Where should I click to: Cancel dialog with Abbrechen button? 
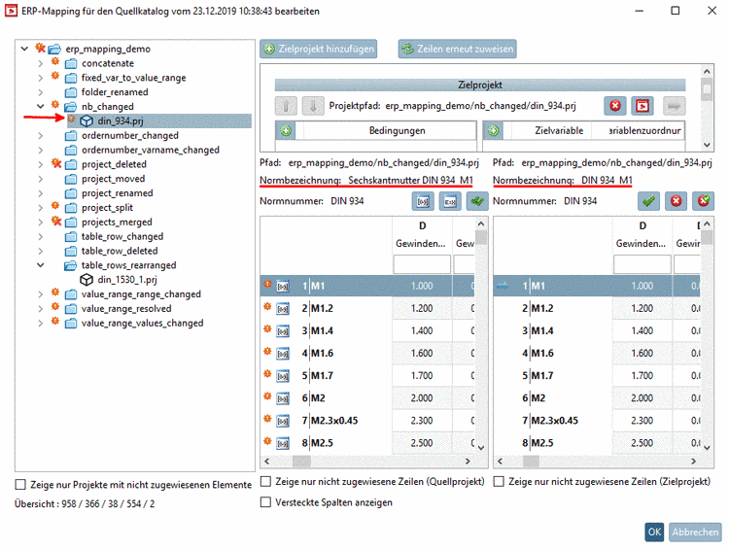[695, 532]
